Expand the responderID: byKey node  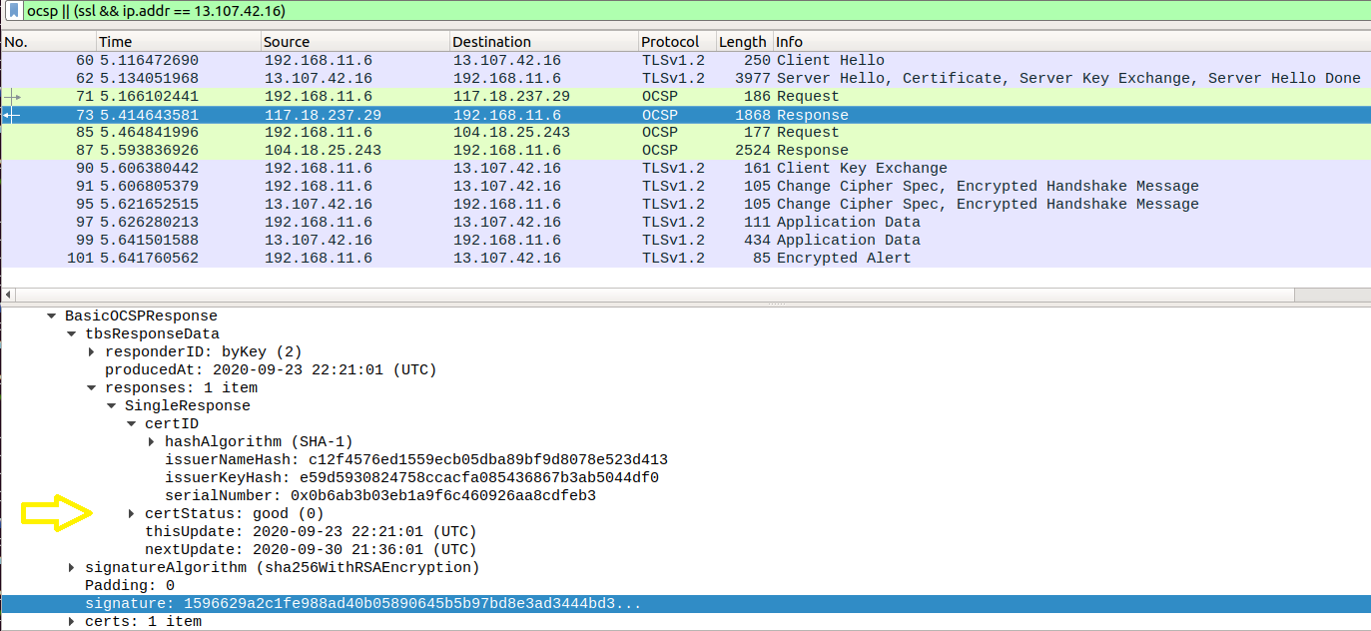92,352
